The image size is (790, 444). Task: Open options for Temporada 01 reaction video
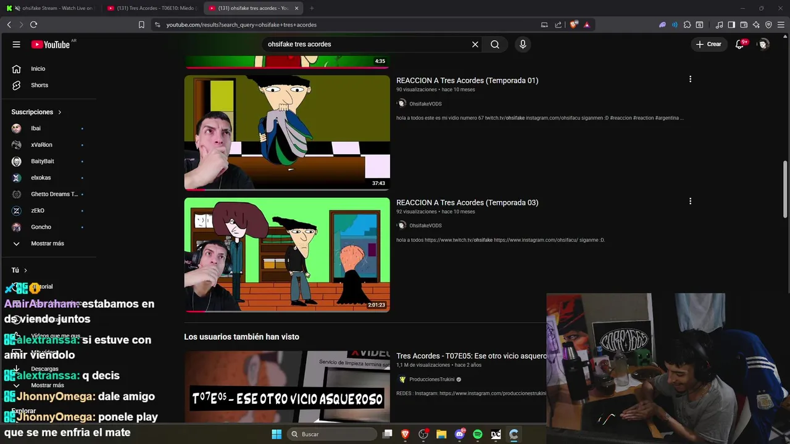click(690, 79)
